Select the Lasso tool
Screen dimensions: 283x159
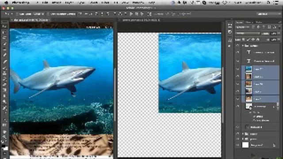pyautogui.click(x=4, y=38)
